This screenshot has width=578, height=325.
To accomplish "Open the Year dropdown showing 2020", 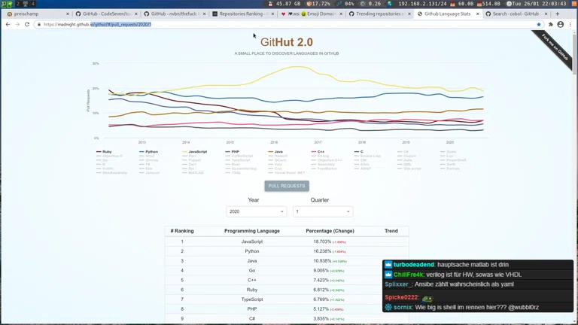I will click(x=256, y=211).
